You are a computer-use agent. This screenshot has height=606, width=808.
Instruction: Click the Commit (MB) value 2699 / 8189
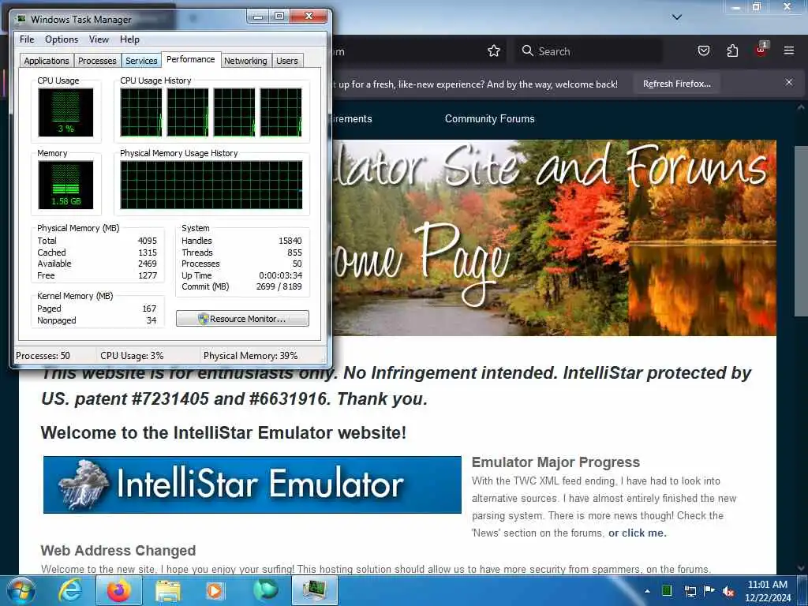(279, 286)
